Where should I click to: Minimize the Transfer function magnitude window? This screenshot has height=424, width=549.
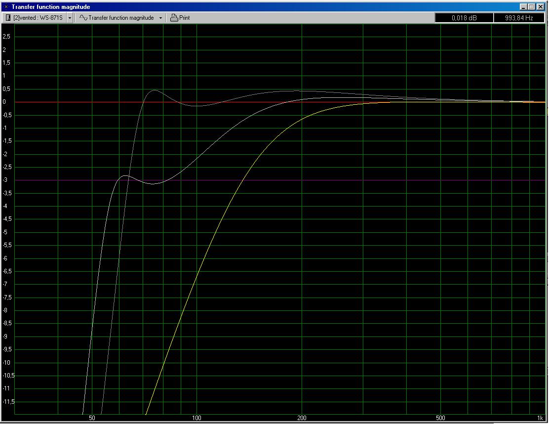[524, 7]
